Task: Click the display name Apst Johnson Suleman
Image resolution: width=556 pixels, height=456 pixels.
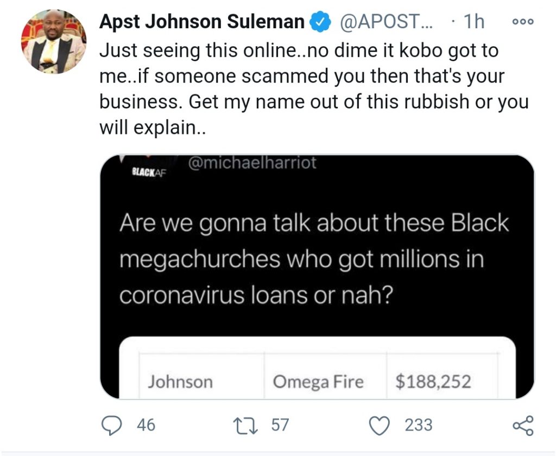Action: point(202,22)
